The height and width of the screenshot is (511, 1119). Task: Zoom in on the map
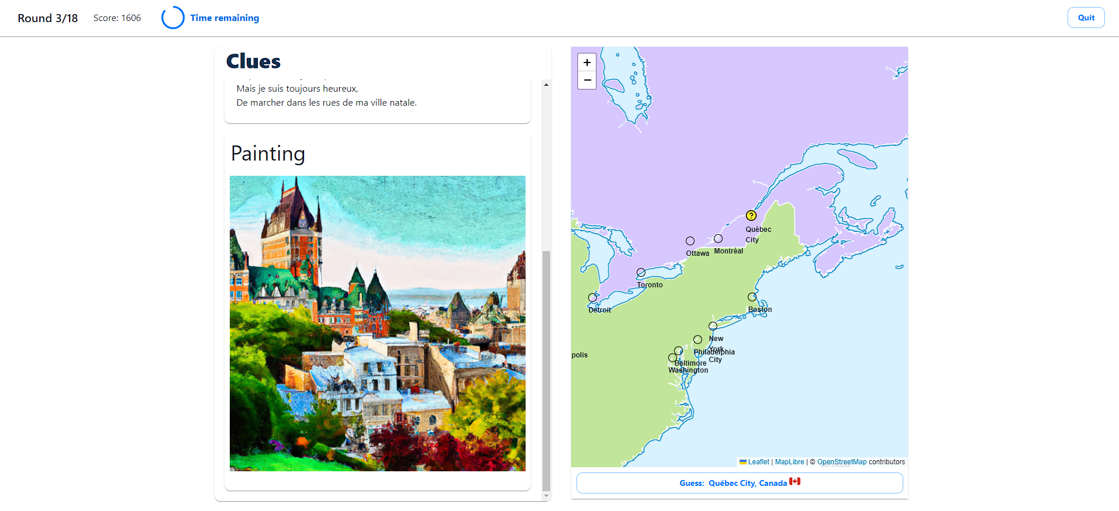click(587, 62)
